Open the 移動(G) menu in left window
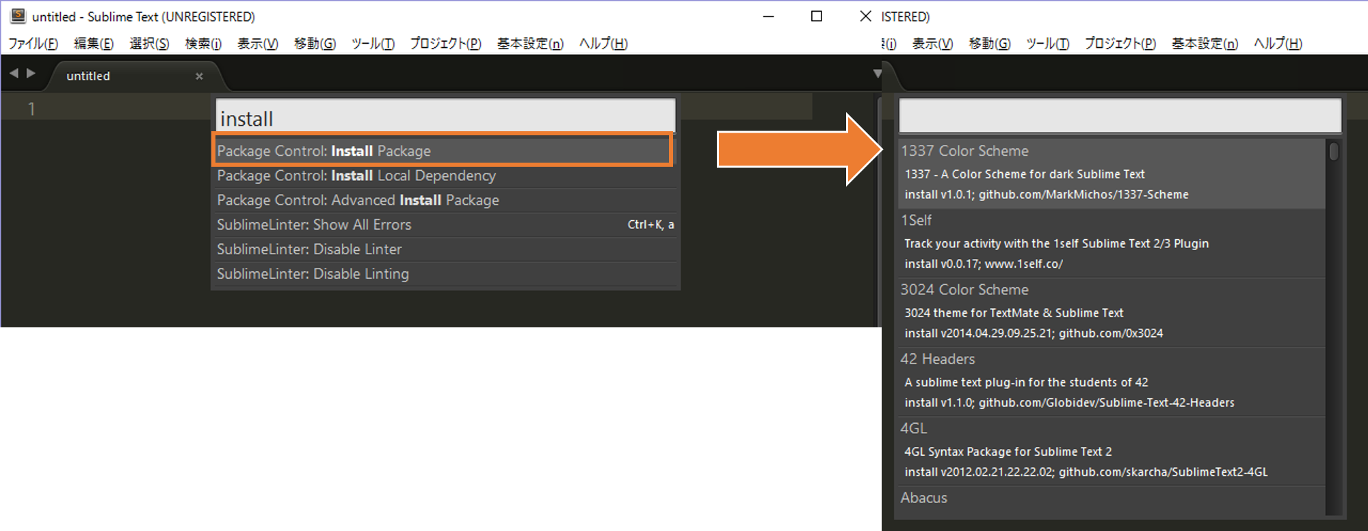Image resolution: width=1368 pixels, height=531 pixels. pos(315,44)
